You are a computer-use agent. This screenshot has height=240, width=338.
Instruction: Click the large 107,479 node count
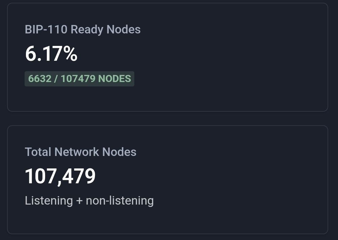click(x=60, y=176)
